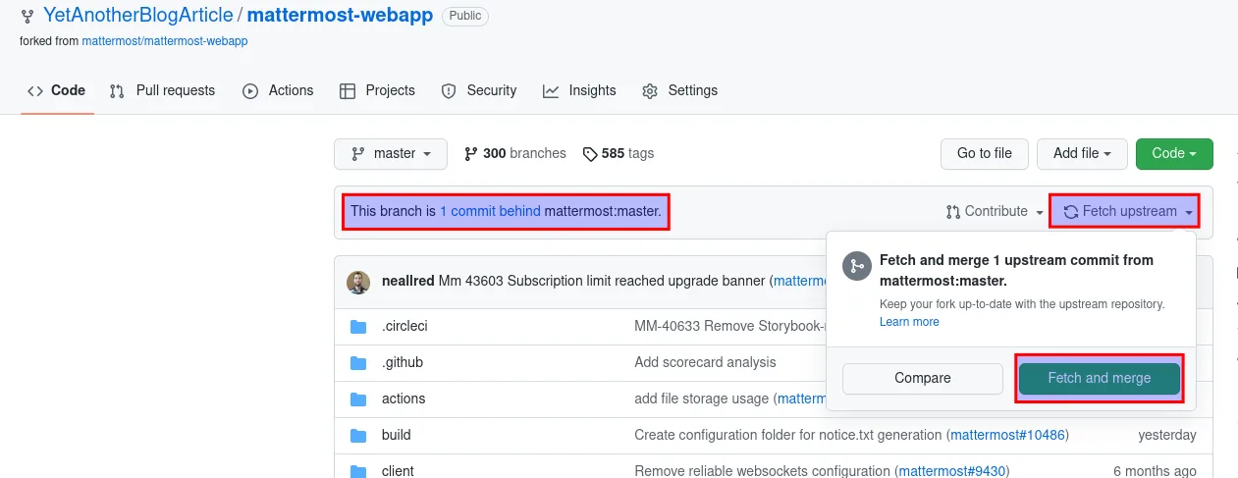The width and height of the screenshot is (1238, 478).
Task: Click the Insights graph icon
Action: click(551, 90)
